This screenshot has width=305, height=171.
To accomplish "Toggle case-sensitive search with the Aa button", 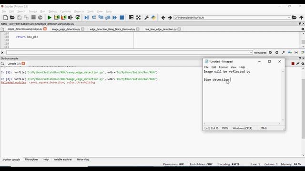I will pyautogui.click(x=290, y=53).
